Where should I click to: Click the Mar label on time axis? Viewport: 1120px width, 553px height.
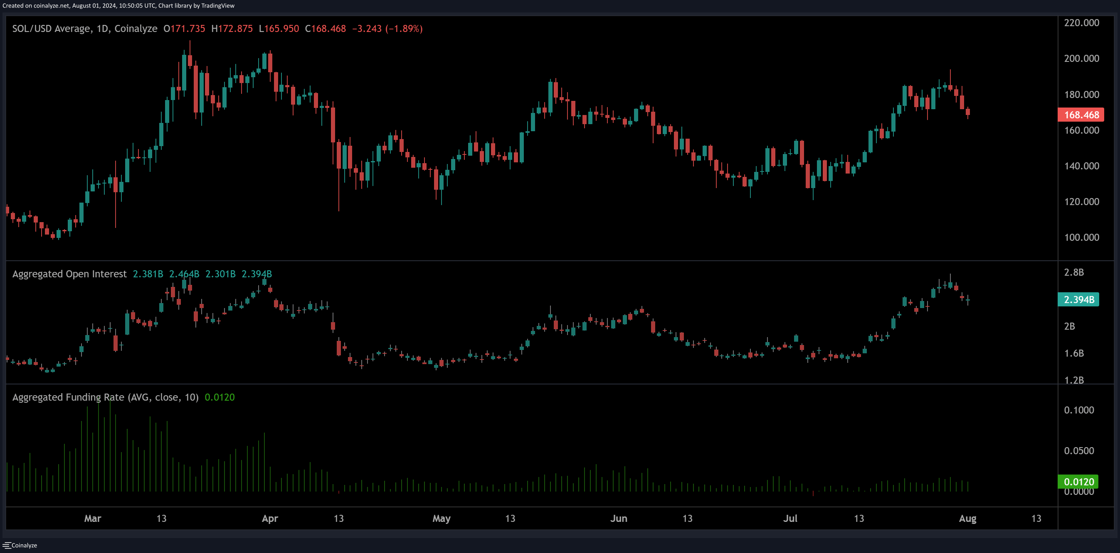[93, 518]
